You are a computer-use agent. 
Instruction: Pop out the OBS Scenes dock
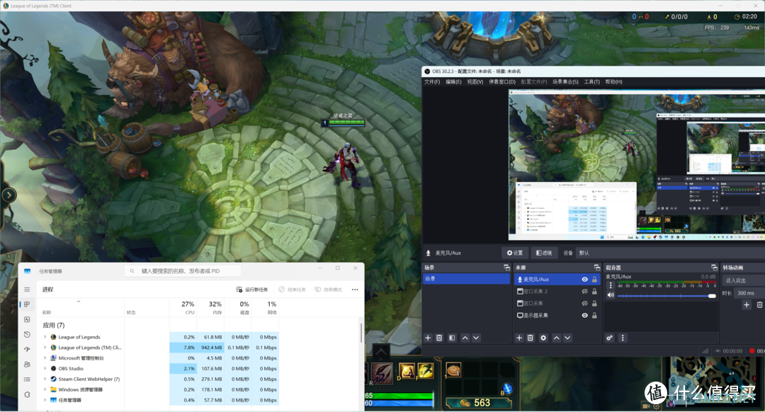coord(506,268)
